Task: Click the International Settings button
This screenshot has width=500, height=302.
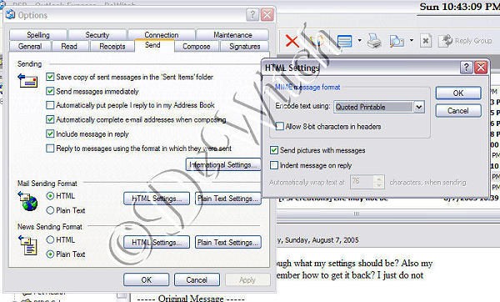Action: coord(223,164)
